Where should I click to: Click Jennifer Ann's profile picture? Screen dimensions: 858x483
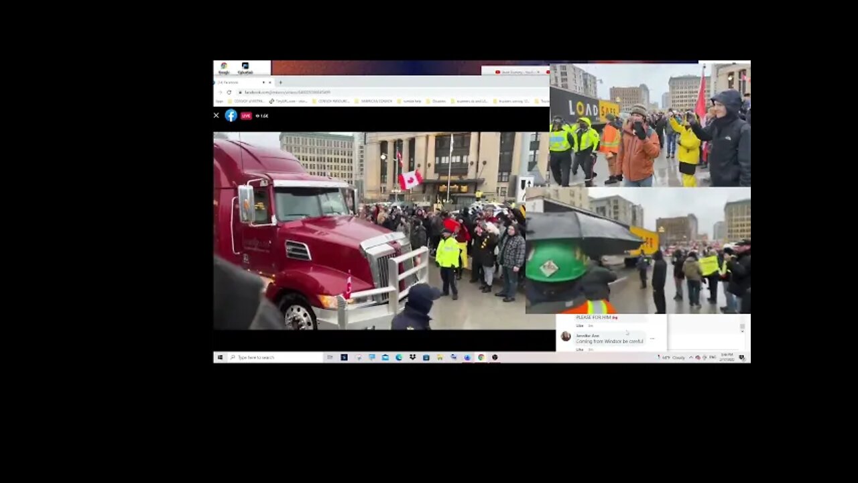(566, 336)
